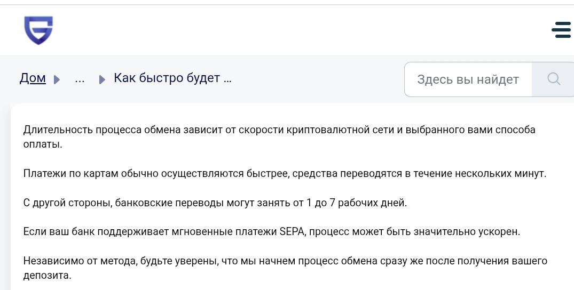Click the magnifier search button

coord(553,79)
